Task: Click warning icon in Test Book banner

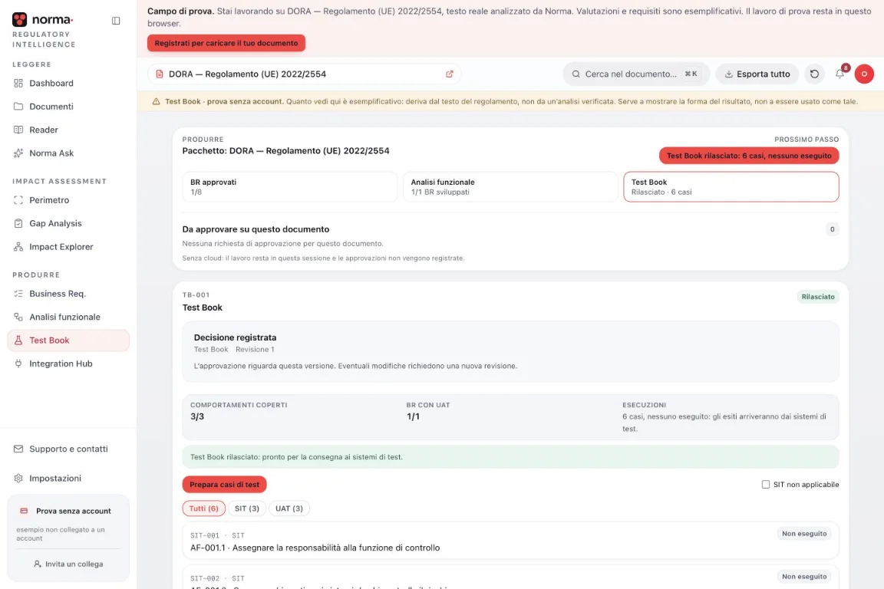Action: pos(157,102)
